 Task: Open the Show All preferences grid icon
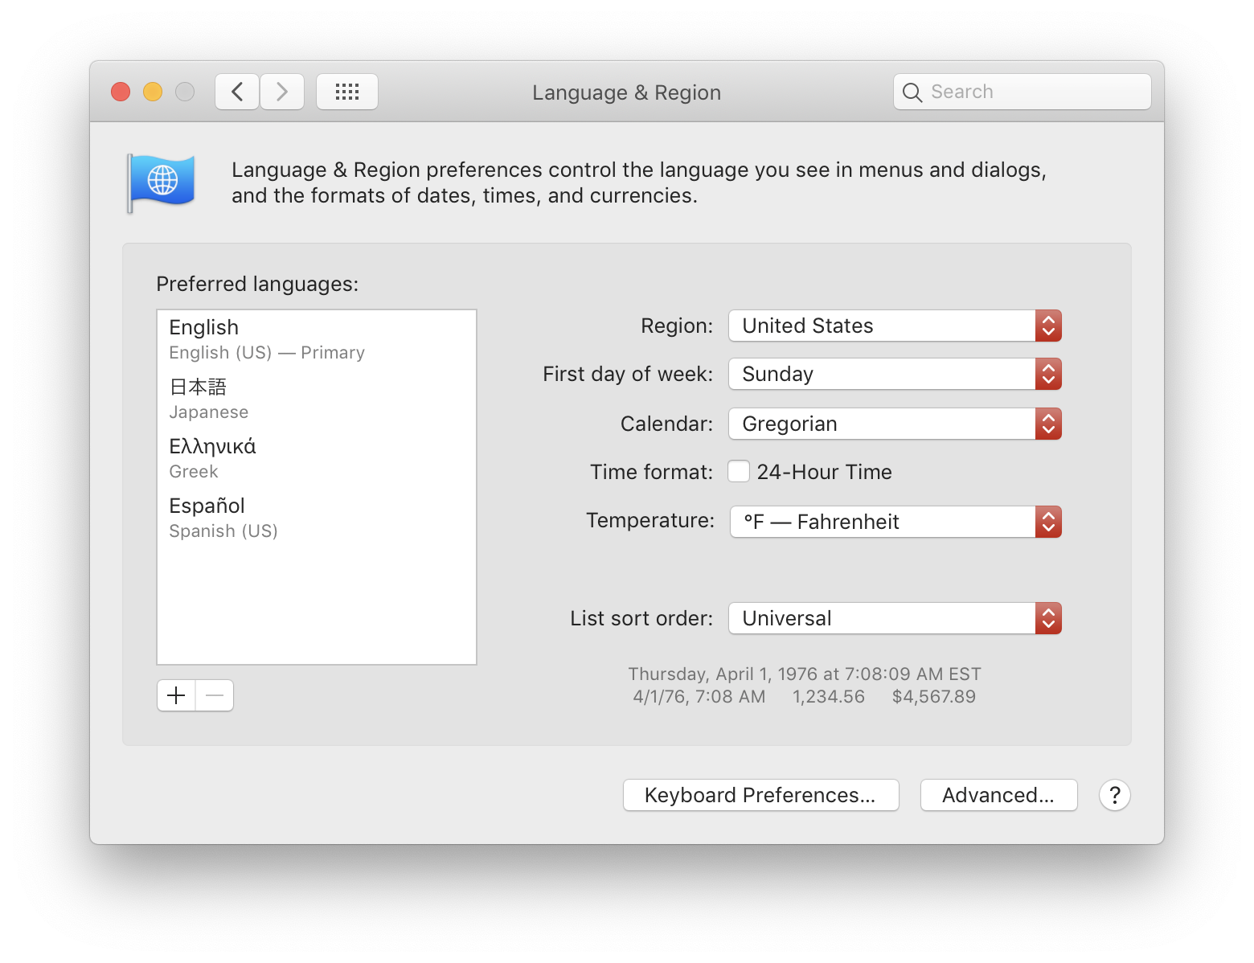click(346, 91)
